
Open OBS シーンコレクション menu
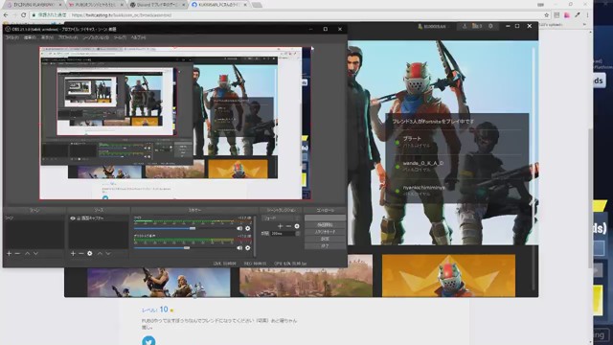pyautogui.click(x=96, y=37)
